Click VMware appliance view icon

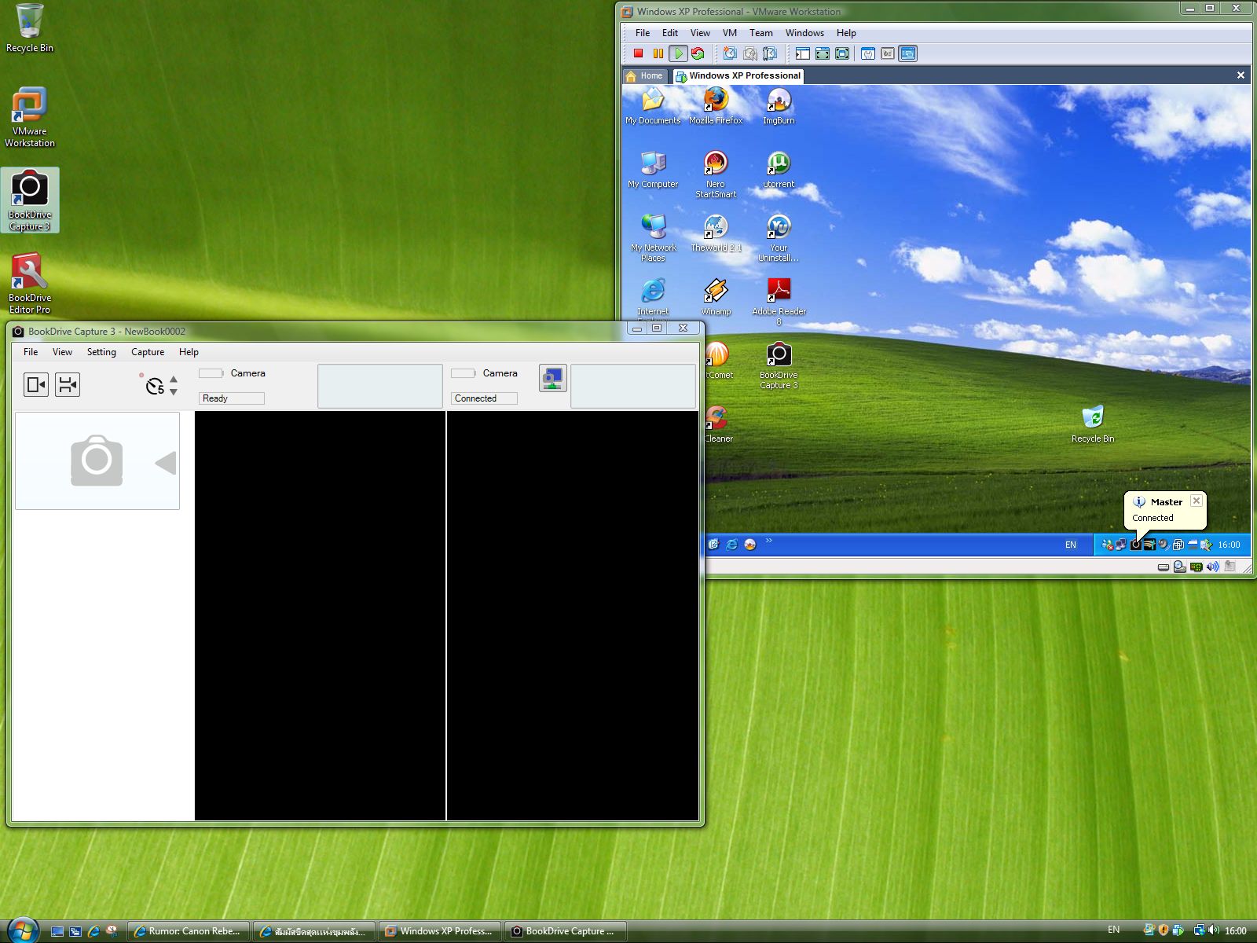[888, 53]
